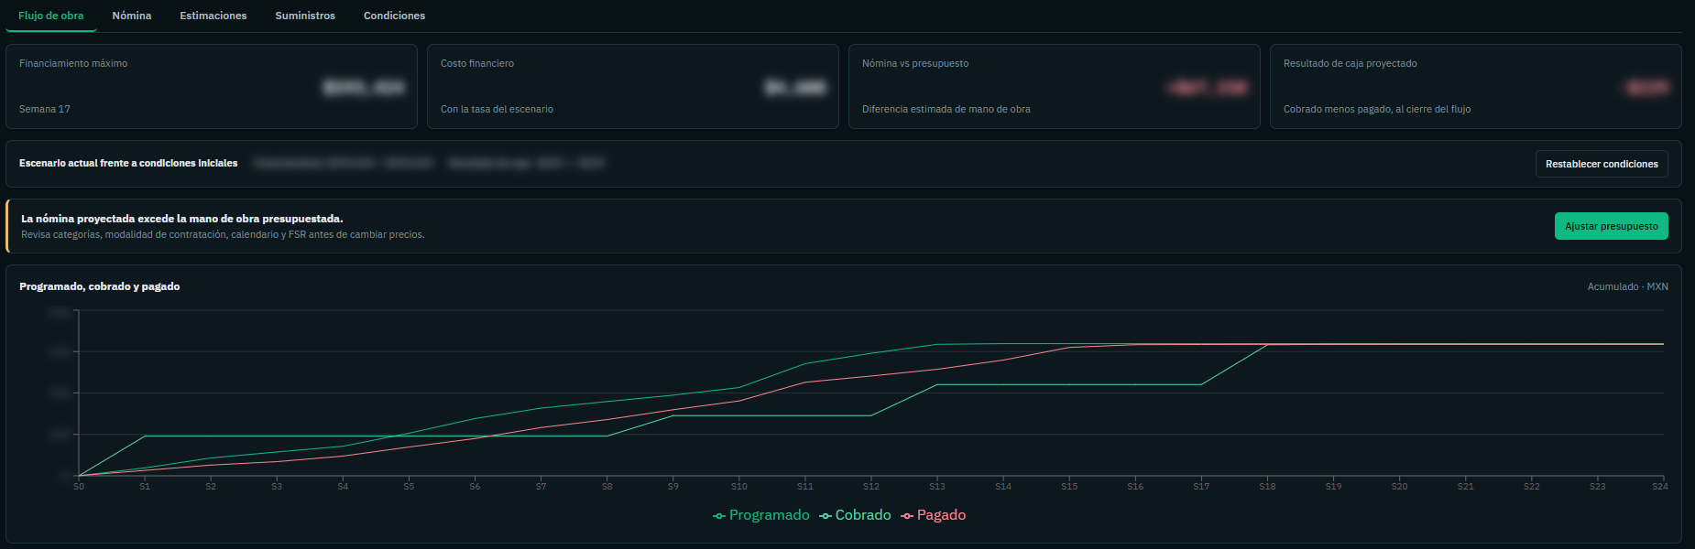Open the Flujo de obra tab
1695x549 pixels.
coord(51,16)
